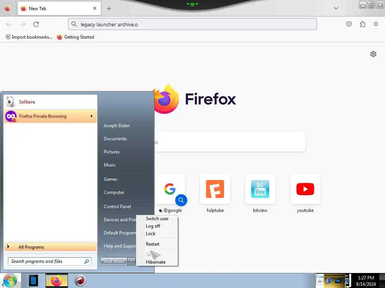Open a new tab with plus button
385x288 pixels.
tap(109, 9)
